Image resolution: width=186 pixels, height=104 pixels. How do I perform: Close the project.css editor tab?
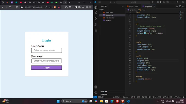pos(154,7)
